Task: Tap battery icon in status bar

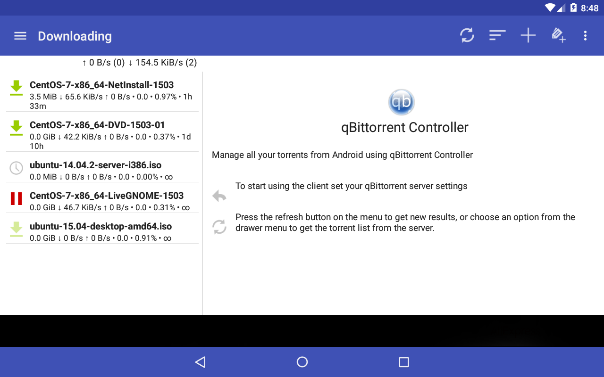Action: pos(573,8)
